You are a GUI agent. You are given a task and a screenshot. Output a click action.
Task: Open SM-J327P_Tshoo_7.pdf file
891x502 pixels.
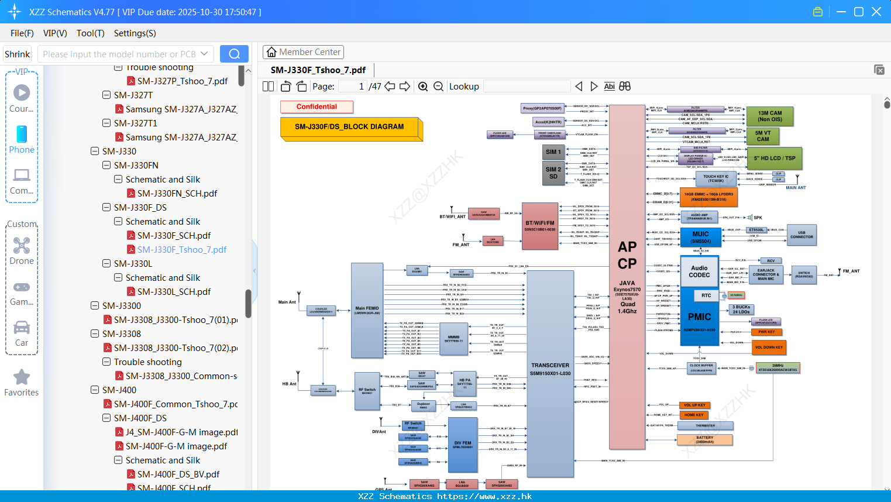click(183, 81)
